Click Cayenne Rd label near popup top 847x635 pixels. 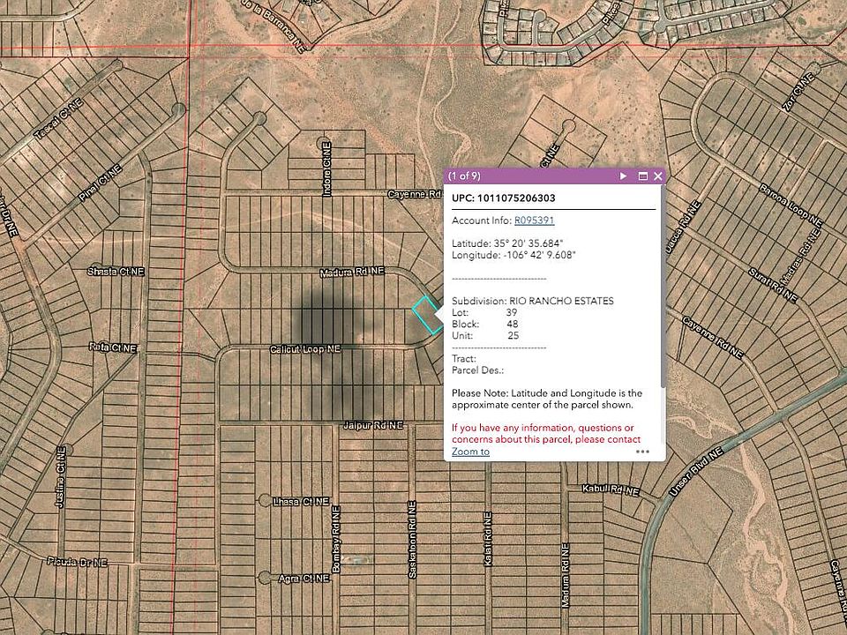pyautogui.click(x=415, y=194)
